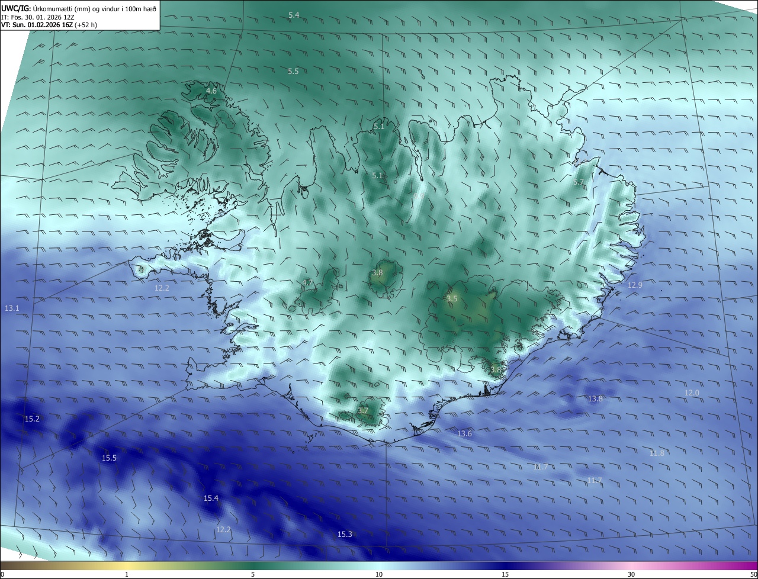Click the 'IT: Fös. 30. 01. 2026 12Z' line
Viewport: 758px width, 579px height.
click(x=37, y=17)
